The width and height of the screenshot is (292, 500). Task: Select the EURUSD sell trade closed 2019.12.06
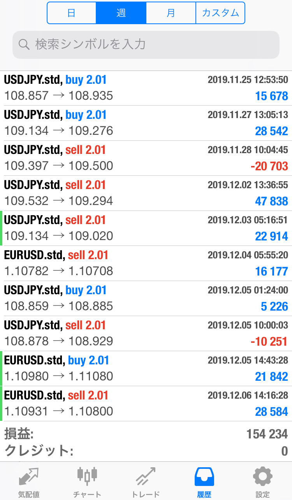[146, 404]
